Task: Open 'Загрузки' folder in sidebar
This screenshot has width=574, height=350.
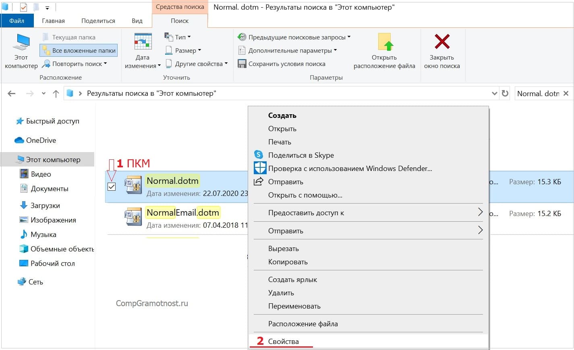Action: tap(45, 206)
